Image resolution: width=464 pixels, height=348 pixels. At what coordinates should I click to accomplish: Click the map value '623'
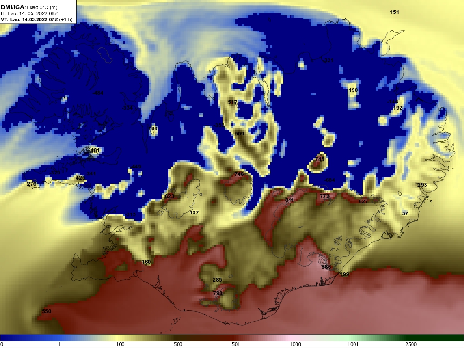(x=169, y=196)
